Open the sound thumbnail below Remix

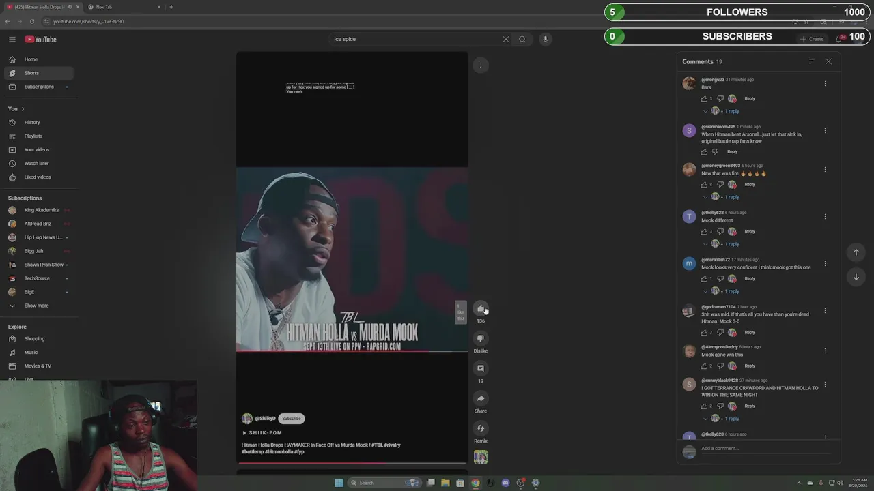point(481,458)
